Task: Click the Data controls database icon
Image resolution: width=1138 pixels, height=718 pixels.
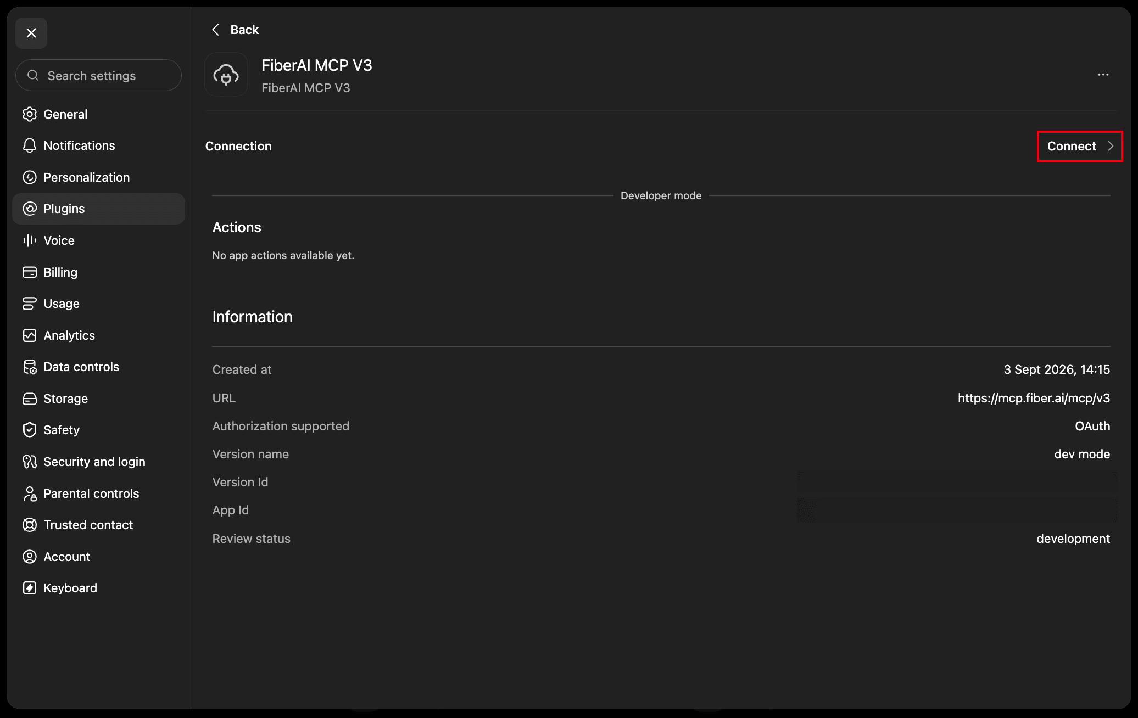Action: tap(30, 367)
